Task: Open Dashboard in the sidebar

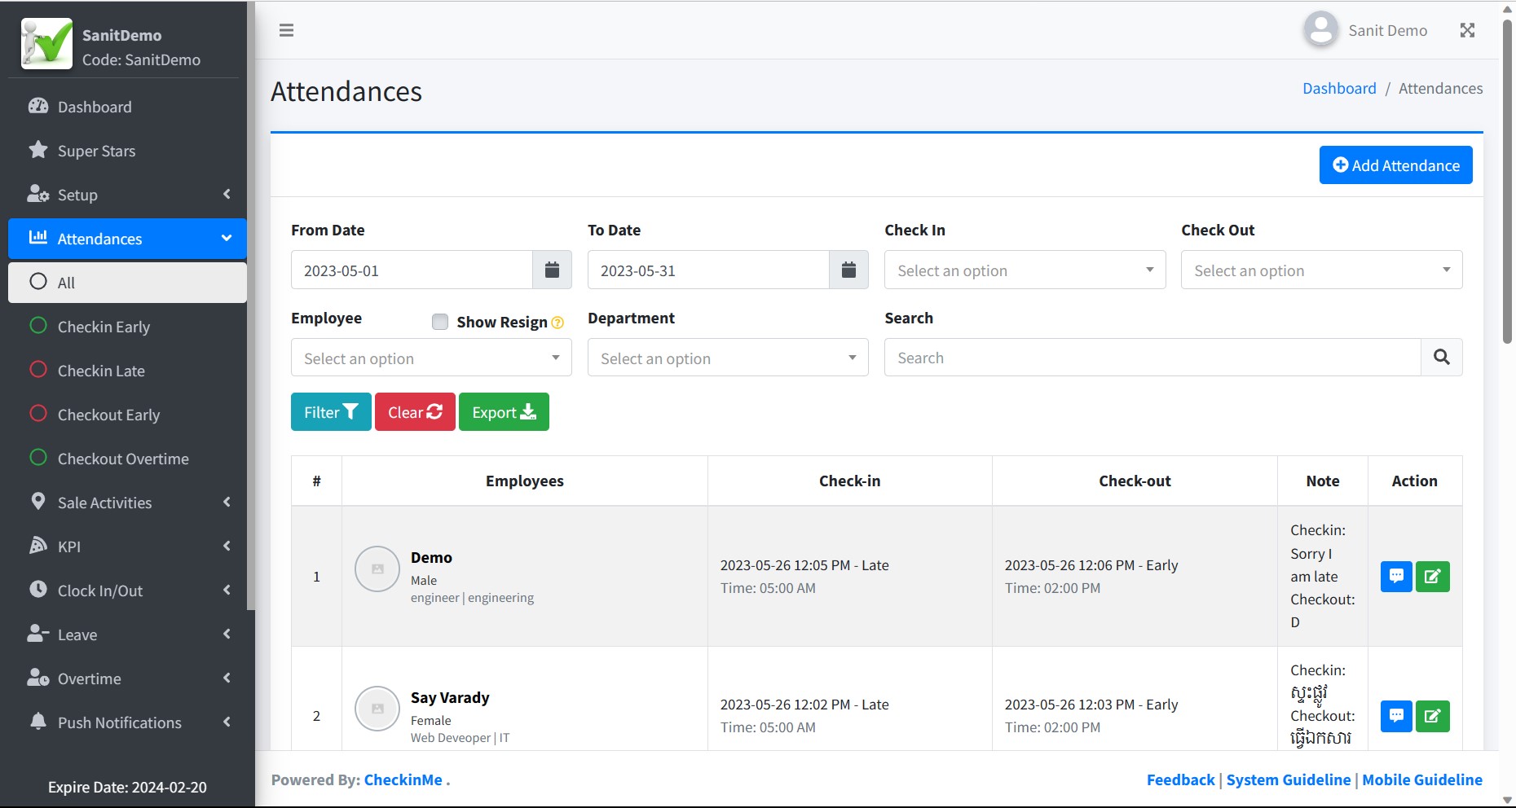Action: click(x=127, y=107)
